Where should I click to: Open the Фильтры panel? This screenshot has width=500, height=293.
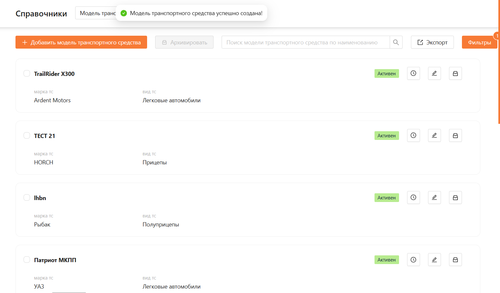[479, 42]
